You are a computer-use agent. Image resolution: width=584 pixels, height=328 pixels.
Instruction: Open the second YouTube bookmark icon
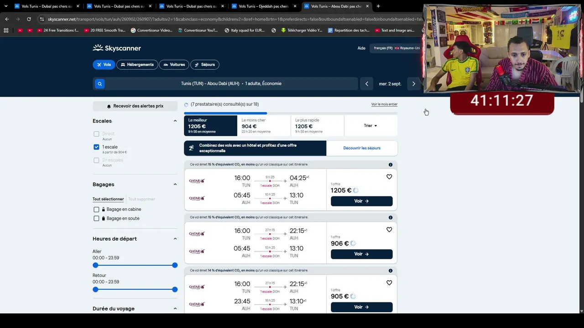(30, 31)
